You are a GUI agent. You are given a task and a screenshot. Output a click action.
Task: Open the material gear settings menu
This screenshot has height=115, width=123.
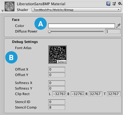pyautogui.click(x=120, y=4)
